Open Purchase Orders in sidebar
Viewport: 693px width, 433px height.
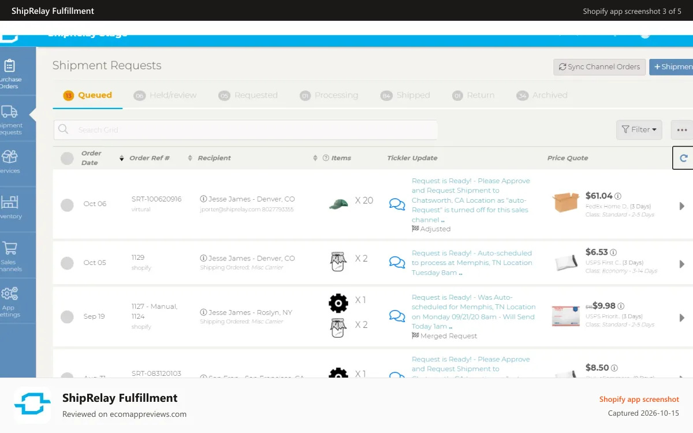[9, 73]
